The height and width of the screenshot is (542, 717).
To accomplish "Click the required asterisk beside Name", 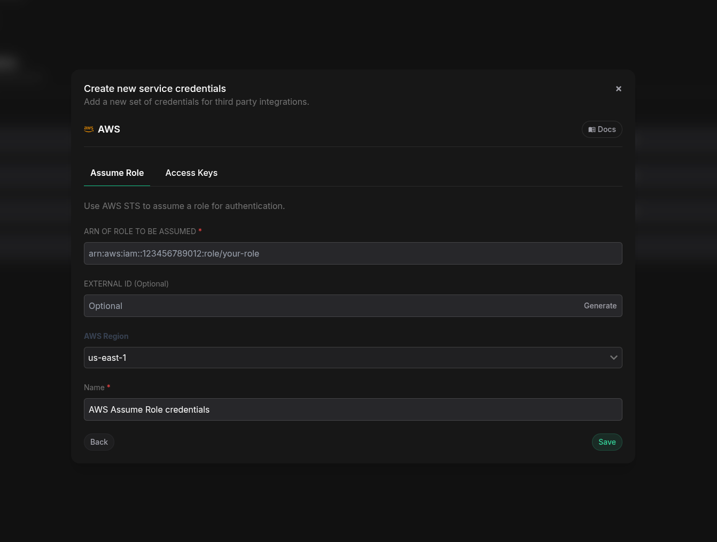I will [x=108, y=387].
